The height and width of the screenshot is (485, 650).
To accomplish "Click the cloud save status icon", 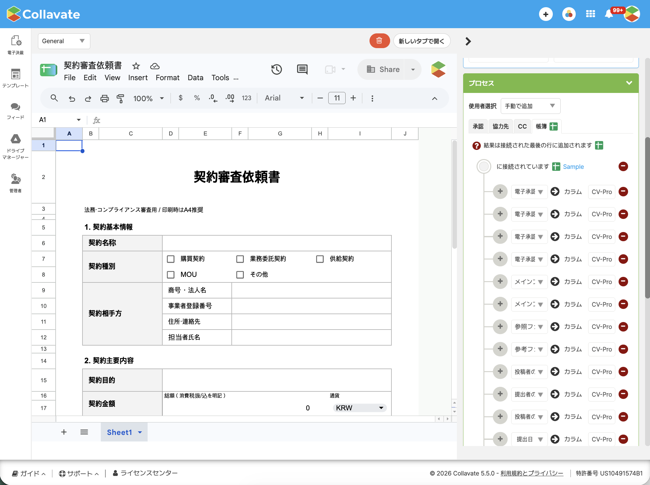I will pos(155,66).
